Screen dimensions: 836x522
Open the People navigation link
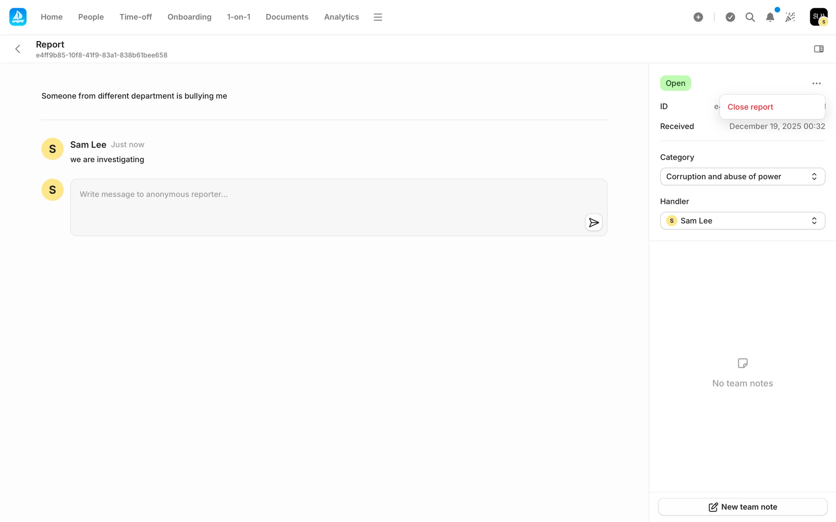[91, 17]
